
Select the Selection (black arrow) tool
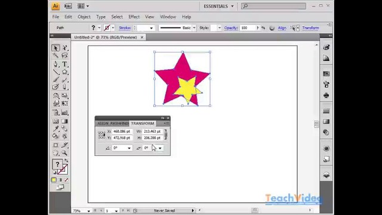(x=56, y=48)
